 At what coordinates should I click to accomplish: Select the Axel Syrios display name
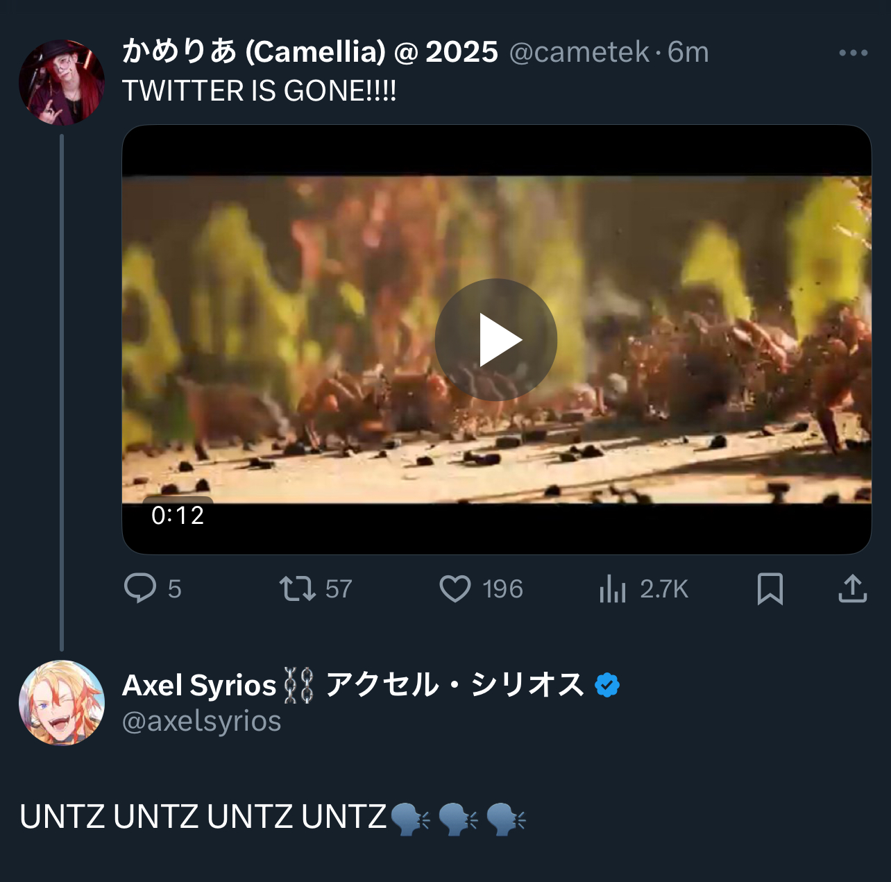click(200, 686)
